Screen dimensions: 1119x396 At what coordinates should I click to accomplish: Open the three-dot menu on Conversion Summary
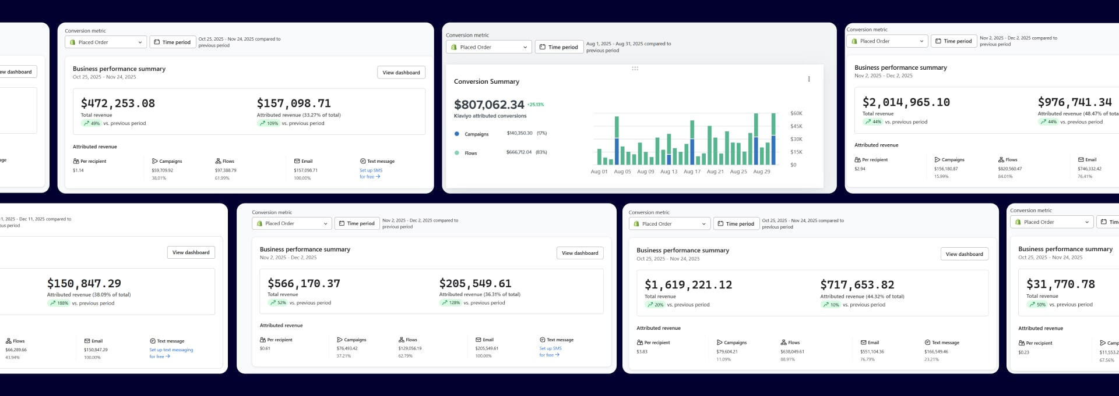[809, 79]
